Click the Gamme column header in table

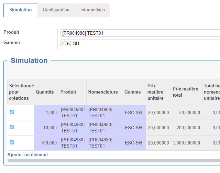point(133,92)
